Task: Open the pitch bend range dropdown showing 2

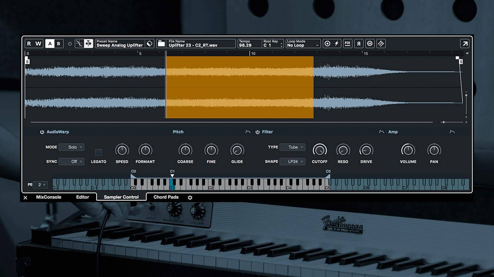Action: click(41, 185)
